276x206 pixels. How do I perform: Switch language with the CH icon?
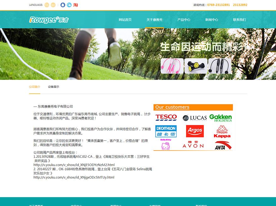pyautogui.click(x=47, y=5)
